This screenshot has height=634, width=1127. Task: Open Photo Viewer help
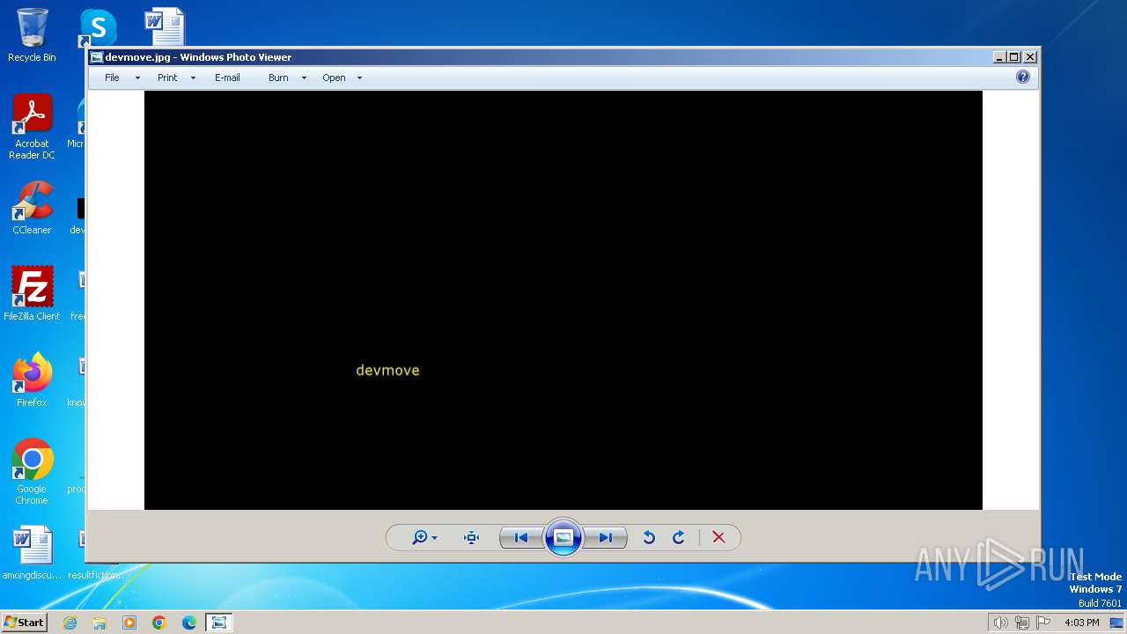[1023, 77]
